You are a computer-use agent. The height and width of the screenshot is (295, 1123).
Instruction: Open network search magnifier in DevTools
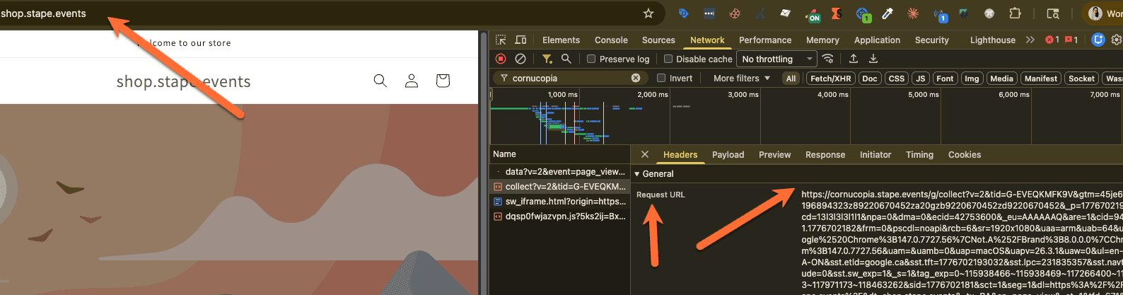[566, 59]
